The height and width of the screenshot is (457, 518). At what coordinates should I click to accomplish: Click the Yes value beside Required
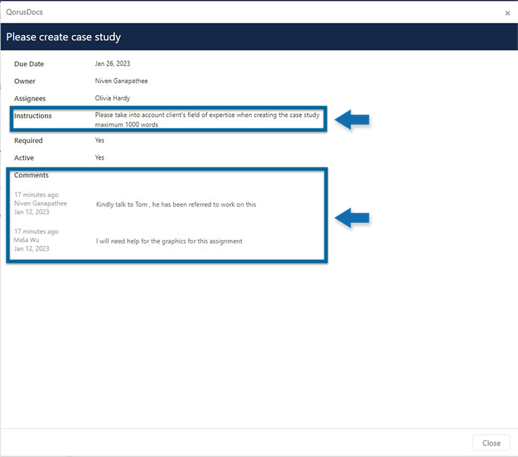(100, 141)
